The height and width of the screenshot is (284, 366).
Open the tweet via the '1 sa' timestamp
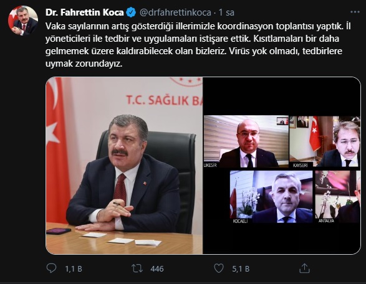pos(226,12)
